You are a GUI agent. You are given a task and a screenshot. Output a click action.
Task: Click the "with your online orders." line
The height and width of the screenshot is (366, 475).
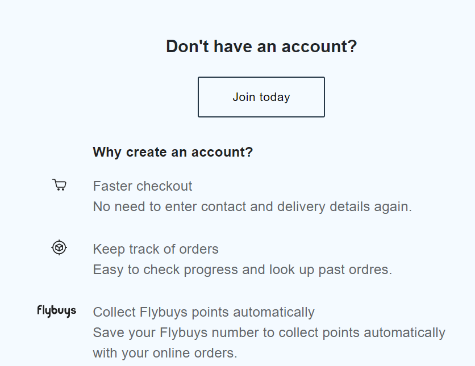coord(165,352)
